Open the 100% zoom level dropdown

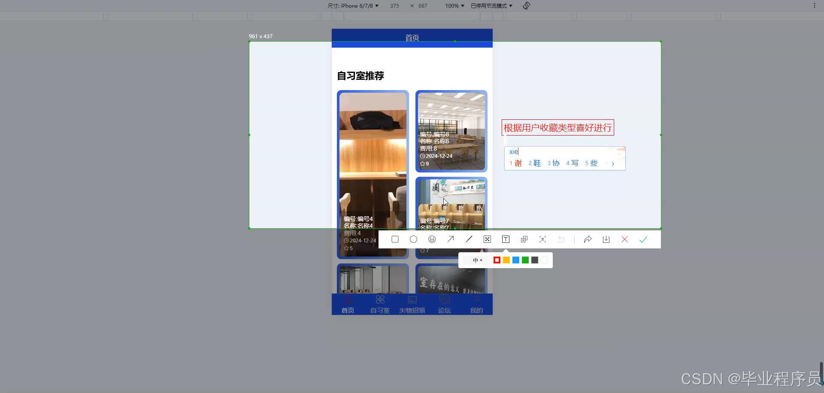pos(454,6)
